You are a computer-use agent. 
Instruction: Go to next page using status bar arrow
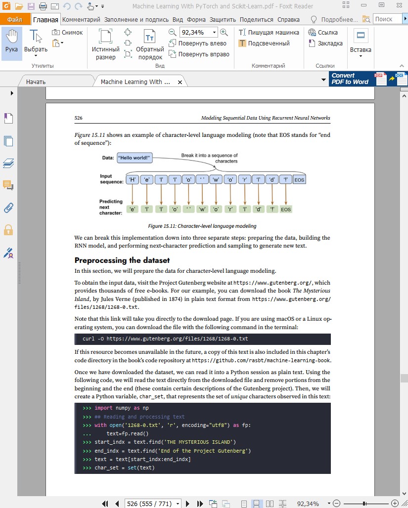(187, 504)
